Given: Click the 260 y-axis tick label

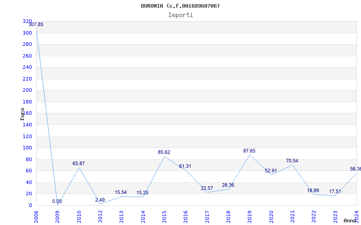Looking at the screenshot, I should (27, 56).
